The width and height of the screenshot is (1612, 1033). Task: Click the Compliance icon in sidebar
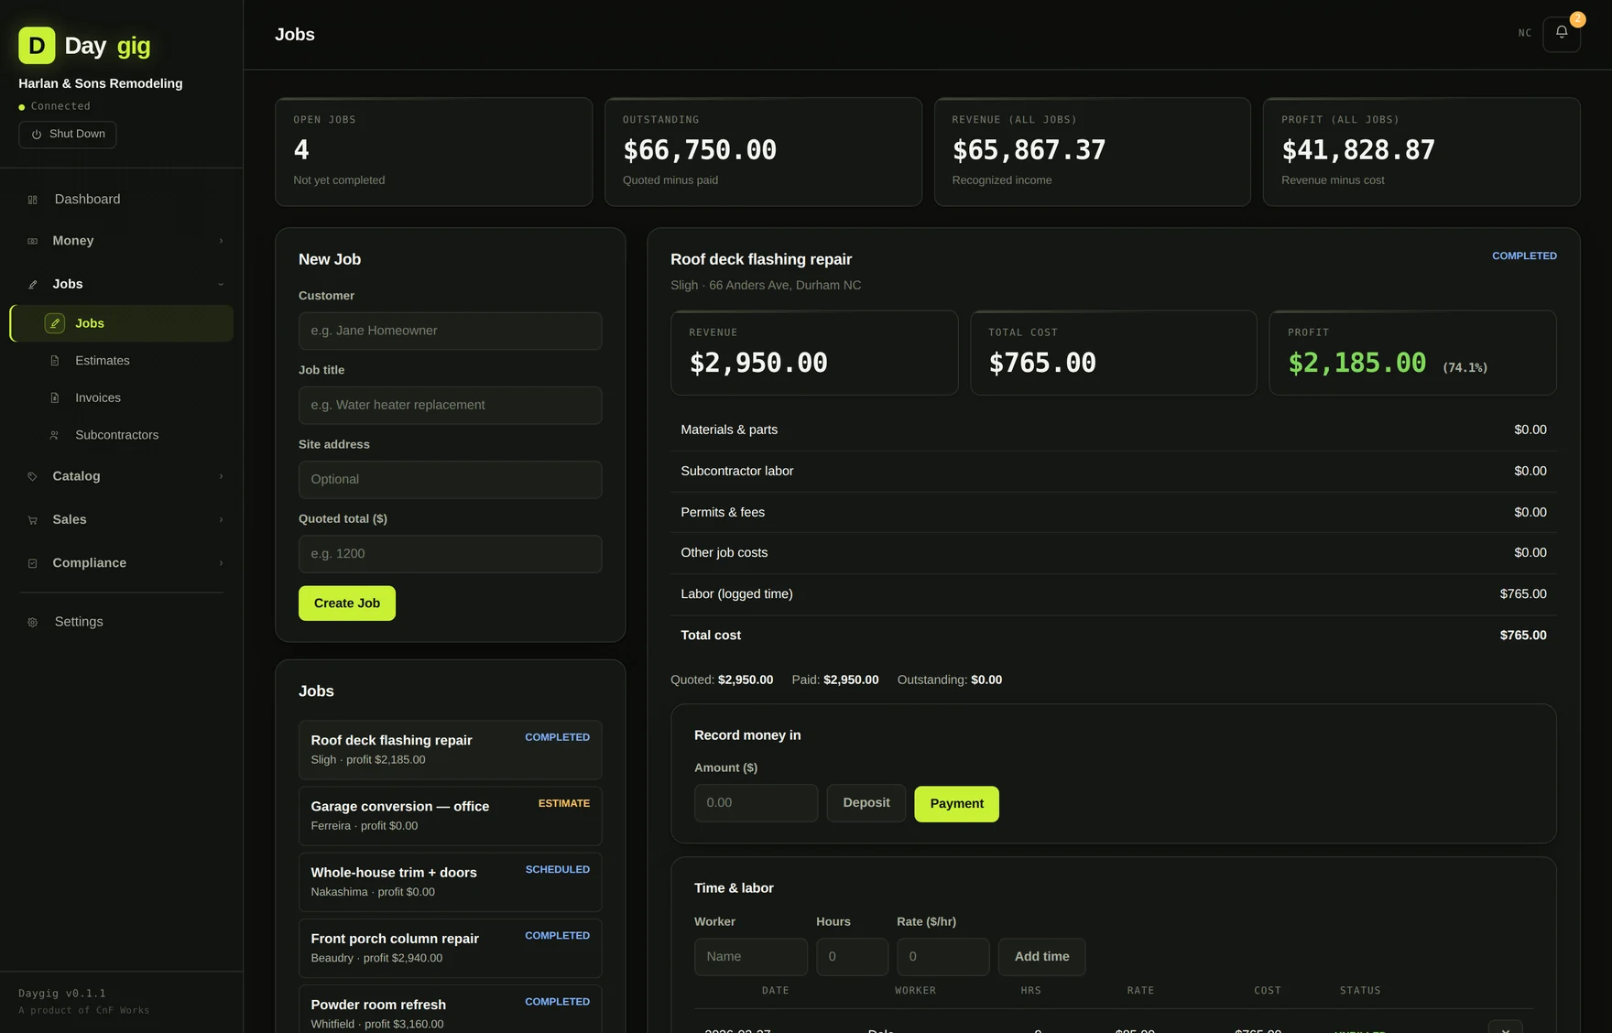pyautogui.click(x=33, y=563)
